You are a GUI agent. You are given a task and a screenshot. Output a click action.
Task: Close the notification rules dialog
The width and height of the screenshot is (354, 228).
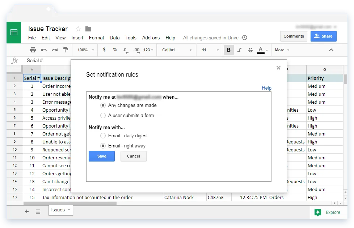point(278,68)
